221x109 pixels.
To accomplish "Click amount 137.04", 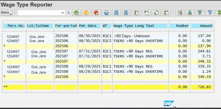I will point(204,36).
